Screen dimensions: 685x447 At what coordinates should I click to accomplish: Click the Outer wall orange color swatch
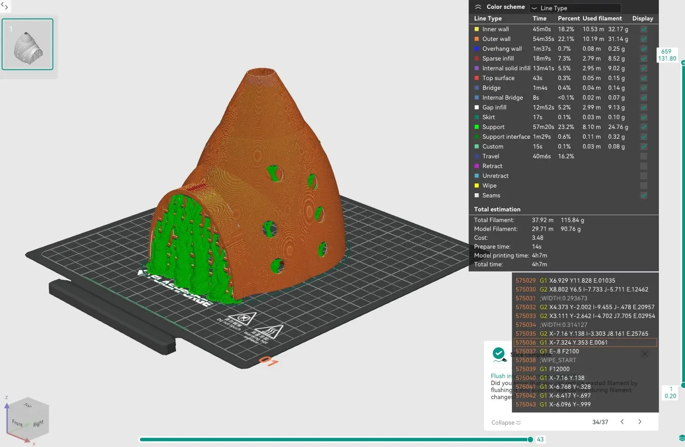coord(477,39)
